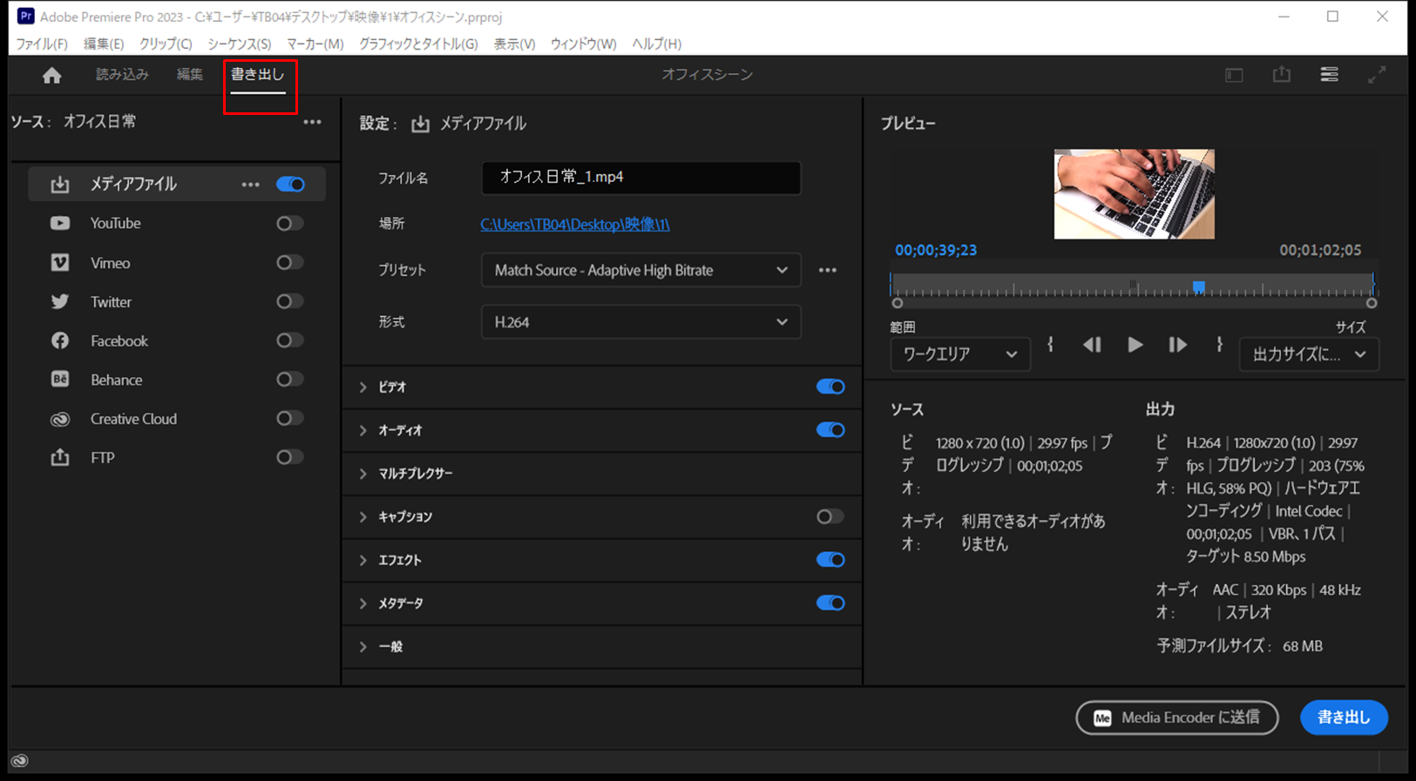
Task: Click the Facebook icon
Action: [59, 340]
